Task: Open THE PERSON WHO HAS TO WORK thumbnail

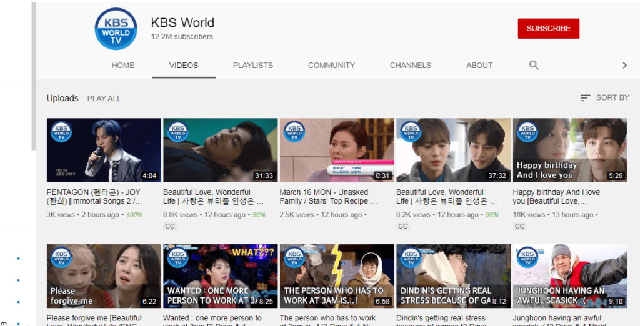Action: point(337,276)
